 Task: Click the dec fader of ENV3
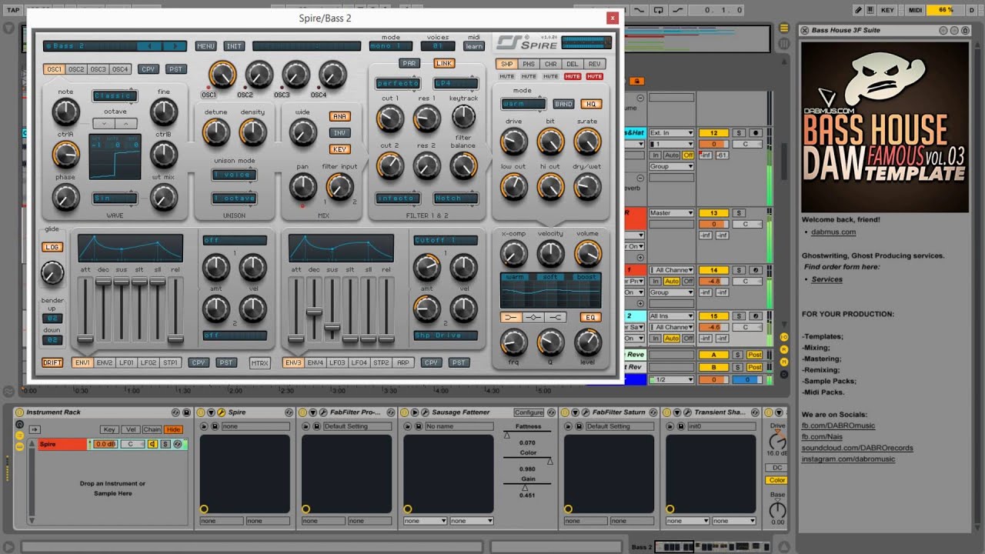(313, 312)
